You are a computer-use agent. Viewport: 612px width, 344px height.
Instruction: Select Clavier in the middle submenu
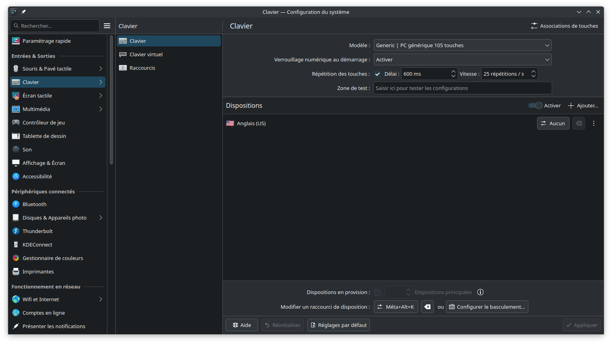click(x=169, y=41)
